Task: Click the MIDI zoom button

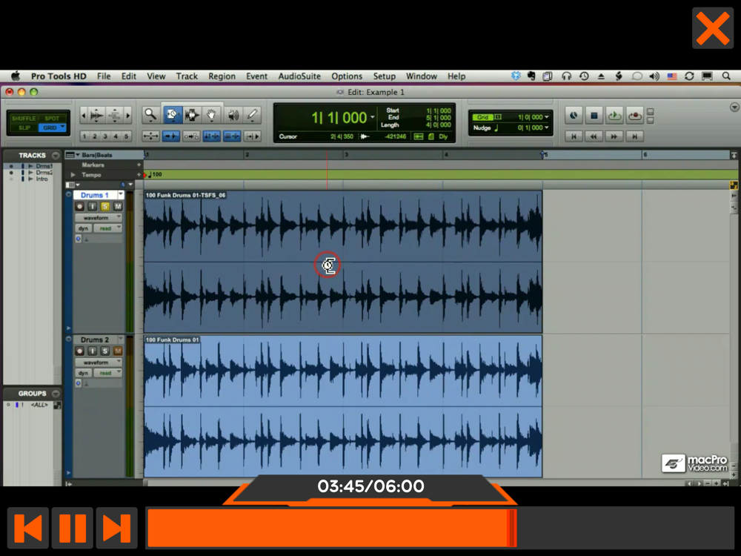Action: (114, 115)
